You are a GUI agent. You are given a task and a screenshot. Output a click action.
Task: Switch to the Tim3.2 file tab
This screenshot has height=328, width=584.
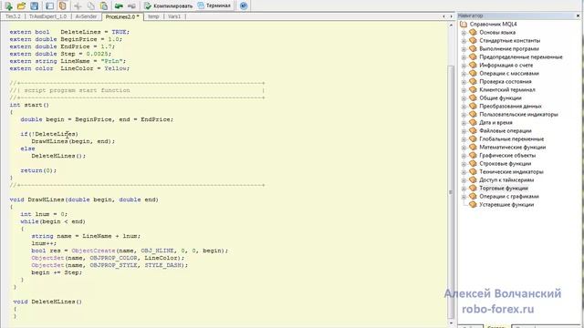[13, 16]
